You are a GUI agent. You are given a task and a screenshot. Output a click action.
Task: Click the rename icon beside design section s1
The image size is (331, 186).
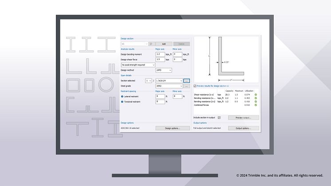[x=151, y=44]
